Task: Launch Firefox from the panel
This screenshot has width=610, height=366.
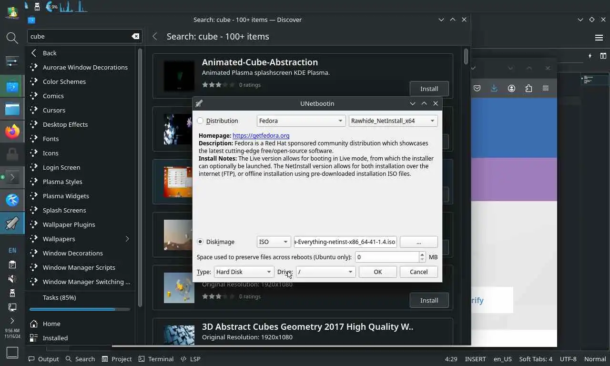Action: [x=12, y=132]
